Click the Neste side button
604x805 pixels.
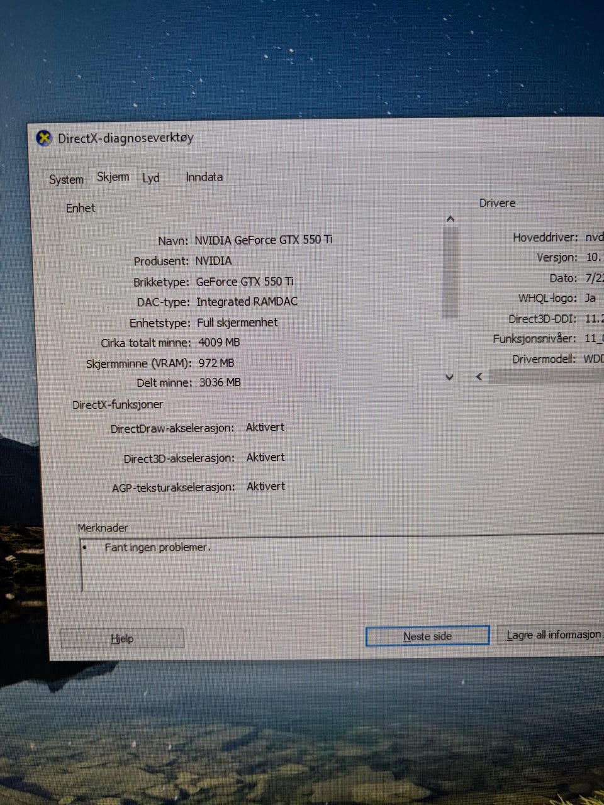(x=427, y=636)
